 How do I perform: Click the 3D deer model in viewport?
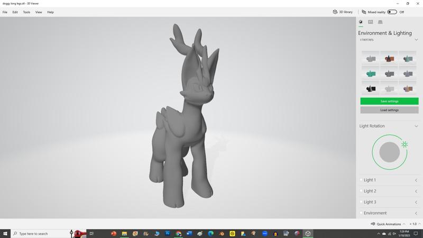185,116
